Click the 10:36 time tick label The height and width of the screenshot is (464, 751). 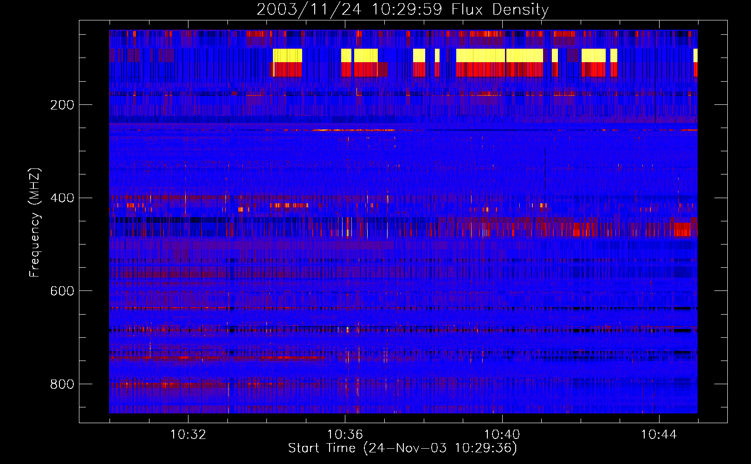[x=345, y=435]
